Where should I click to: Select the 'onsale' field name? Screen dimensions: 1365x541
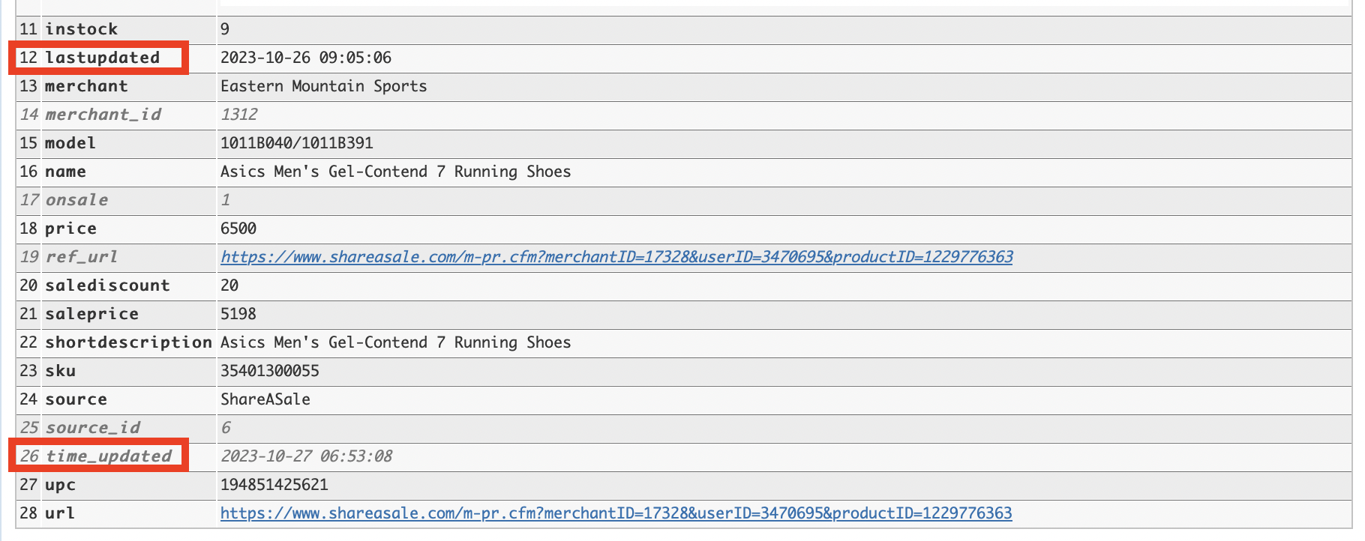point(76,200)
